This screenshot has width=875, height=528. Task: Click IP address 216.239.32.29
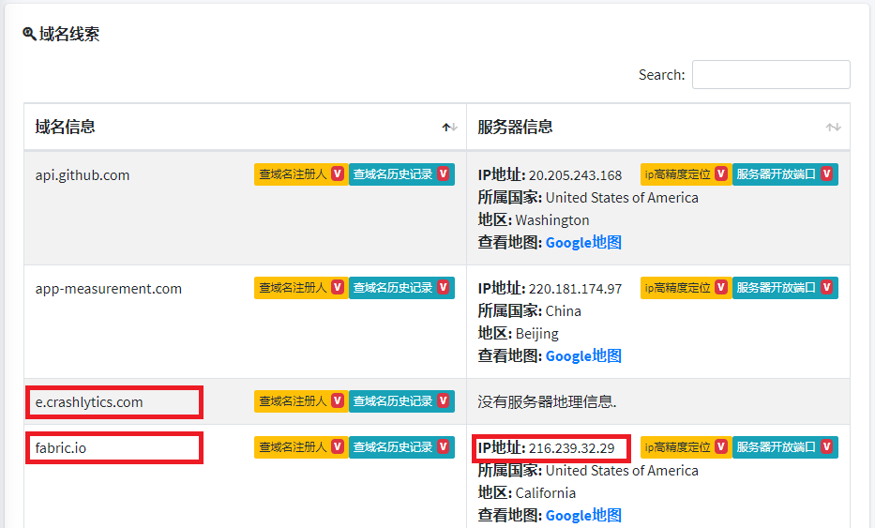571,448
